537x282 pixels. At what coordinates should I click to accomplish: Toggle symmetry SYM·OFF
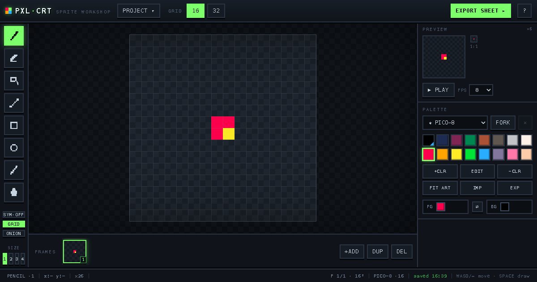14,215
